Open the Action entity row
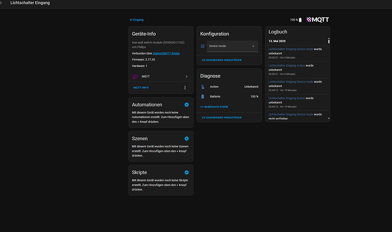Screen dimensions: 392x232 [x=230, y=86]
